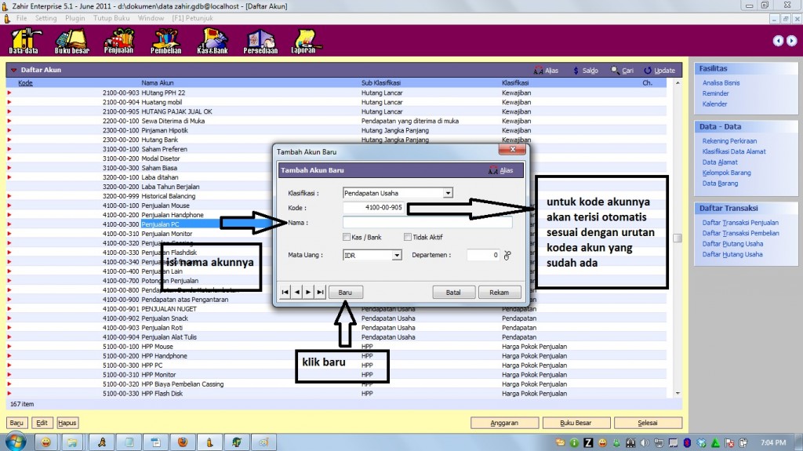The height and width of the screenshot is (451, 803).
Task: Click the Batal button
Action: pyautogui.click(x=453, y=292)
